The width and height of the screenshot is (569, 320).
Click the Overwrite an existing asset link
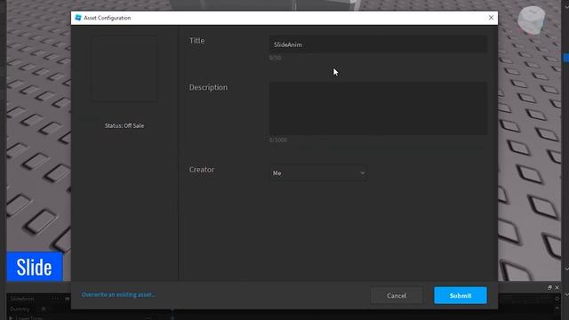pos(118,294)
